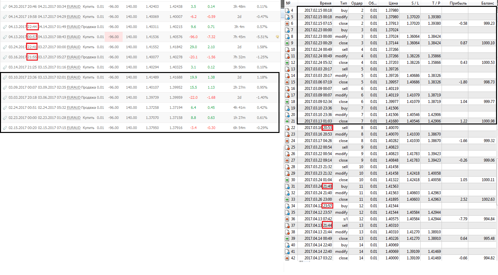Click the -22.0 pips value

click(x=193, y=97)
